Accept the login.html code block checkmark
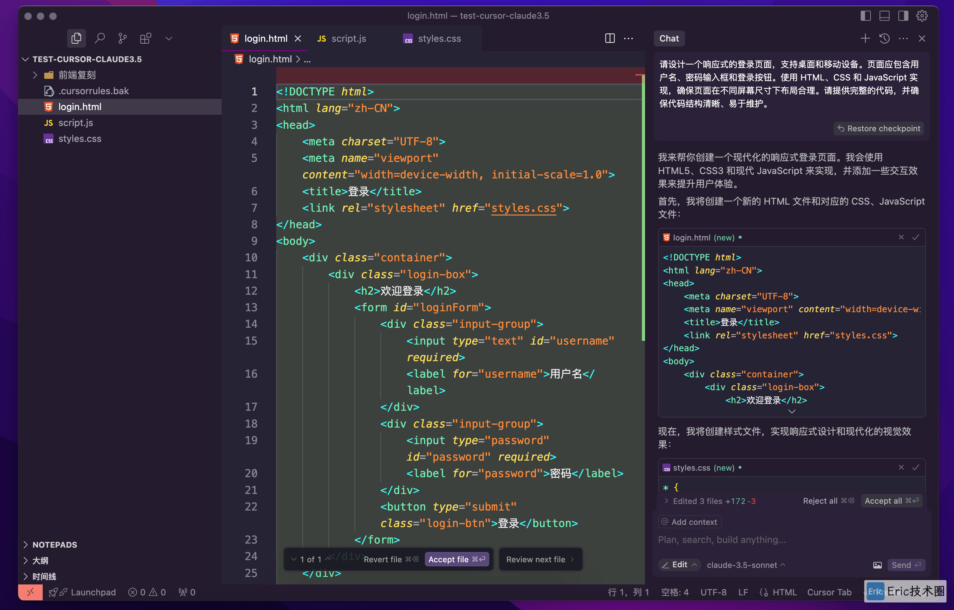 (916, 237)
